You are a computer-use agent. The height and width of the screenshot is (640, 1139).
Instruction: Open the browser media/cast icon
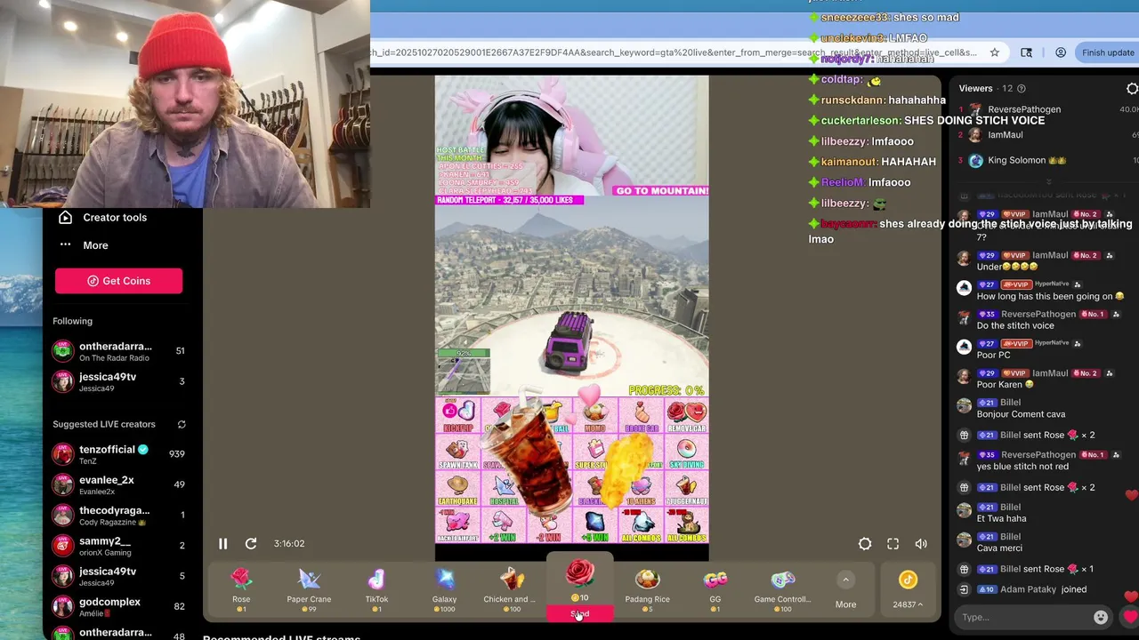[x=1026, y=52]
